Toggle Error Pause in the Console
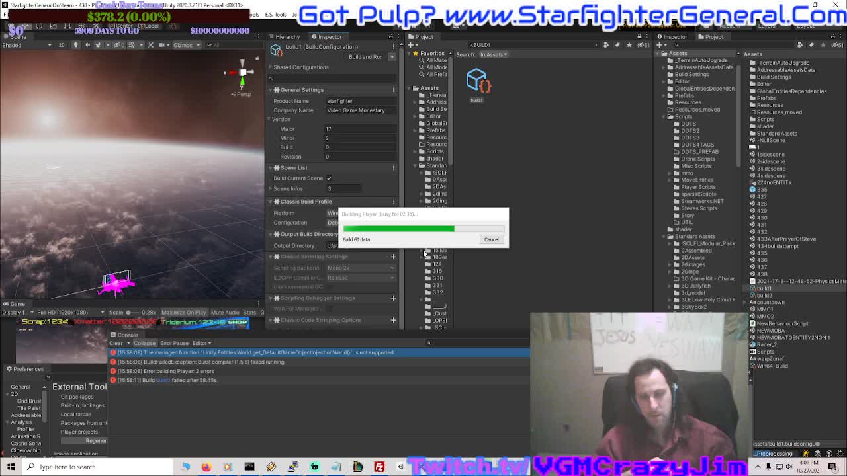 tap(174, 343)
